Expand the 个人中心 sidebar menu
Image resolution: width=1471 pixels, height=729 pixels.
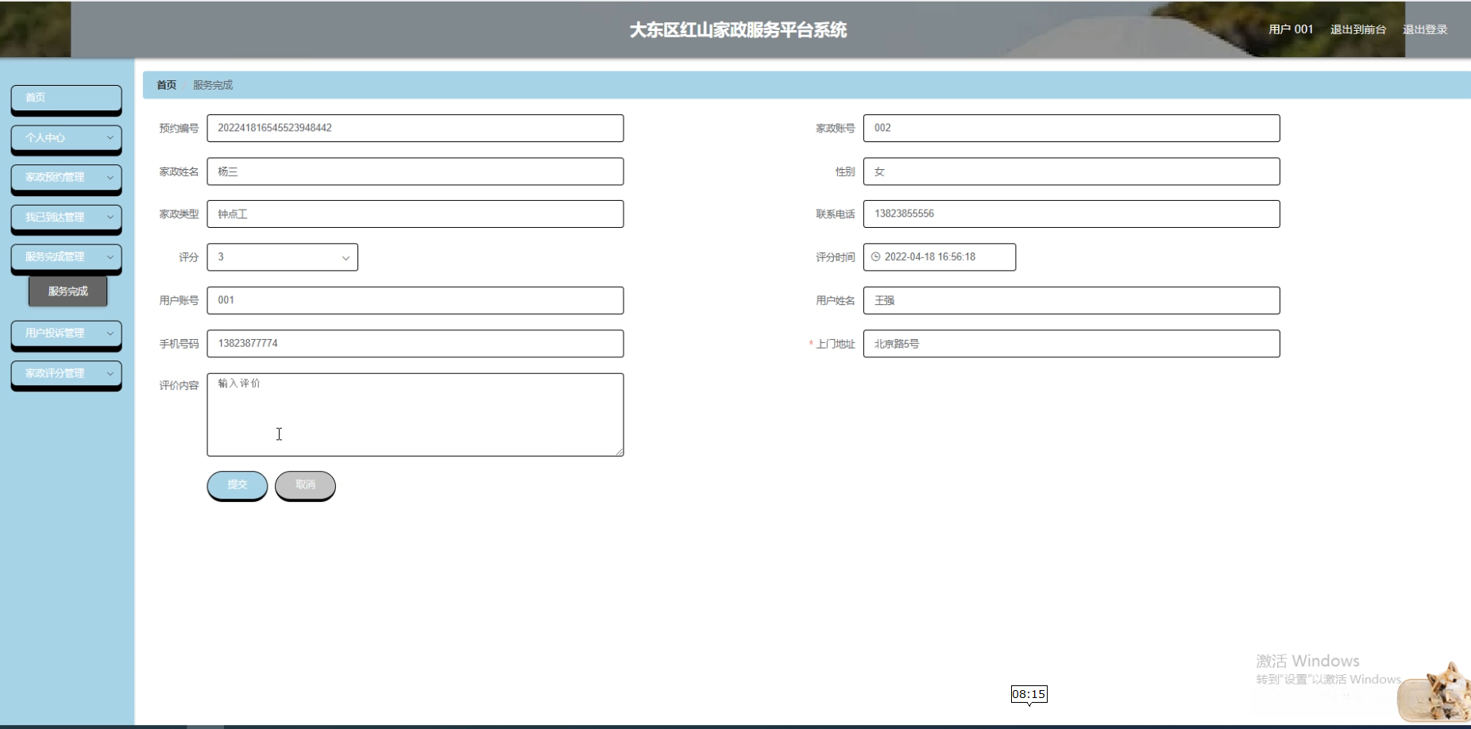[x=66, y=137]
